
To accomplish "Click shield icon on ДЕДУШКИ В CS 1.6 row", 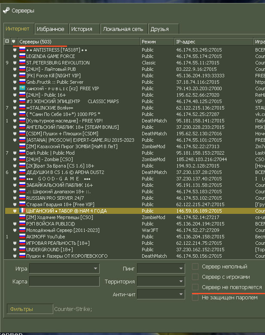I will 15,172.
